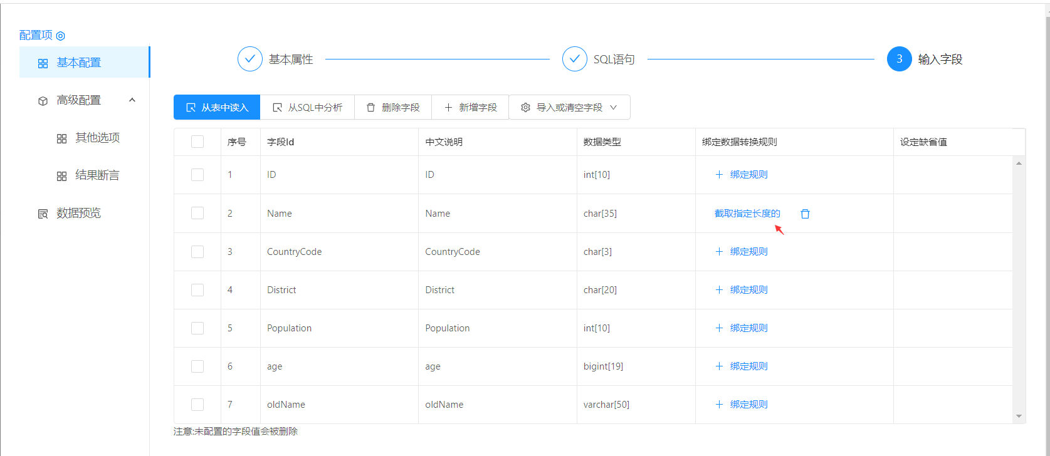The image size is (1050, 456).
Task: Click the 数据预览 sidebar icon
Action: click(43, 214)
